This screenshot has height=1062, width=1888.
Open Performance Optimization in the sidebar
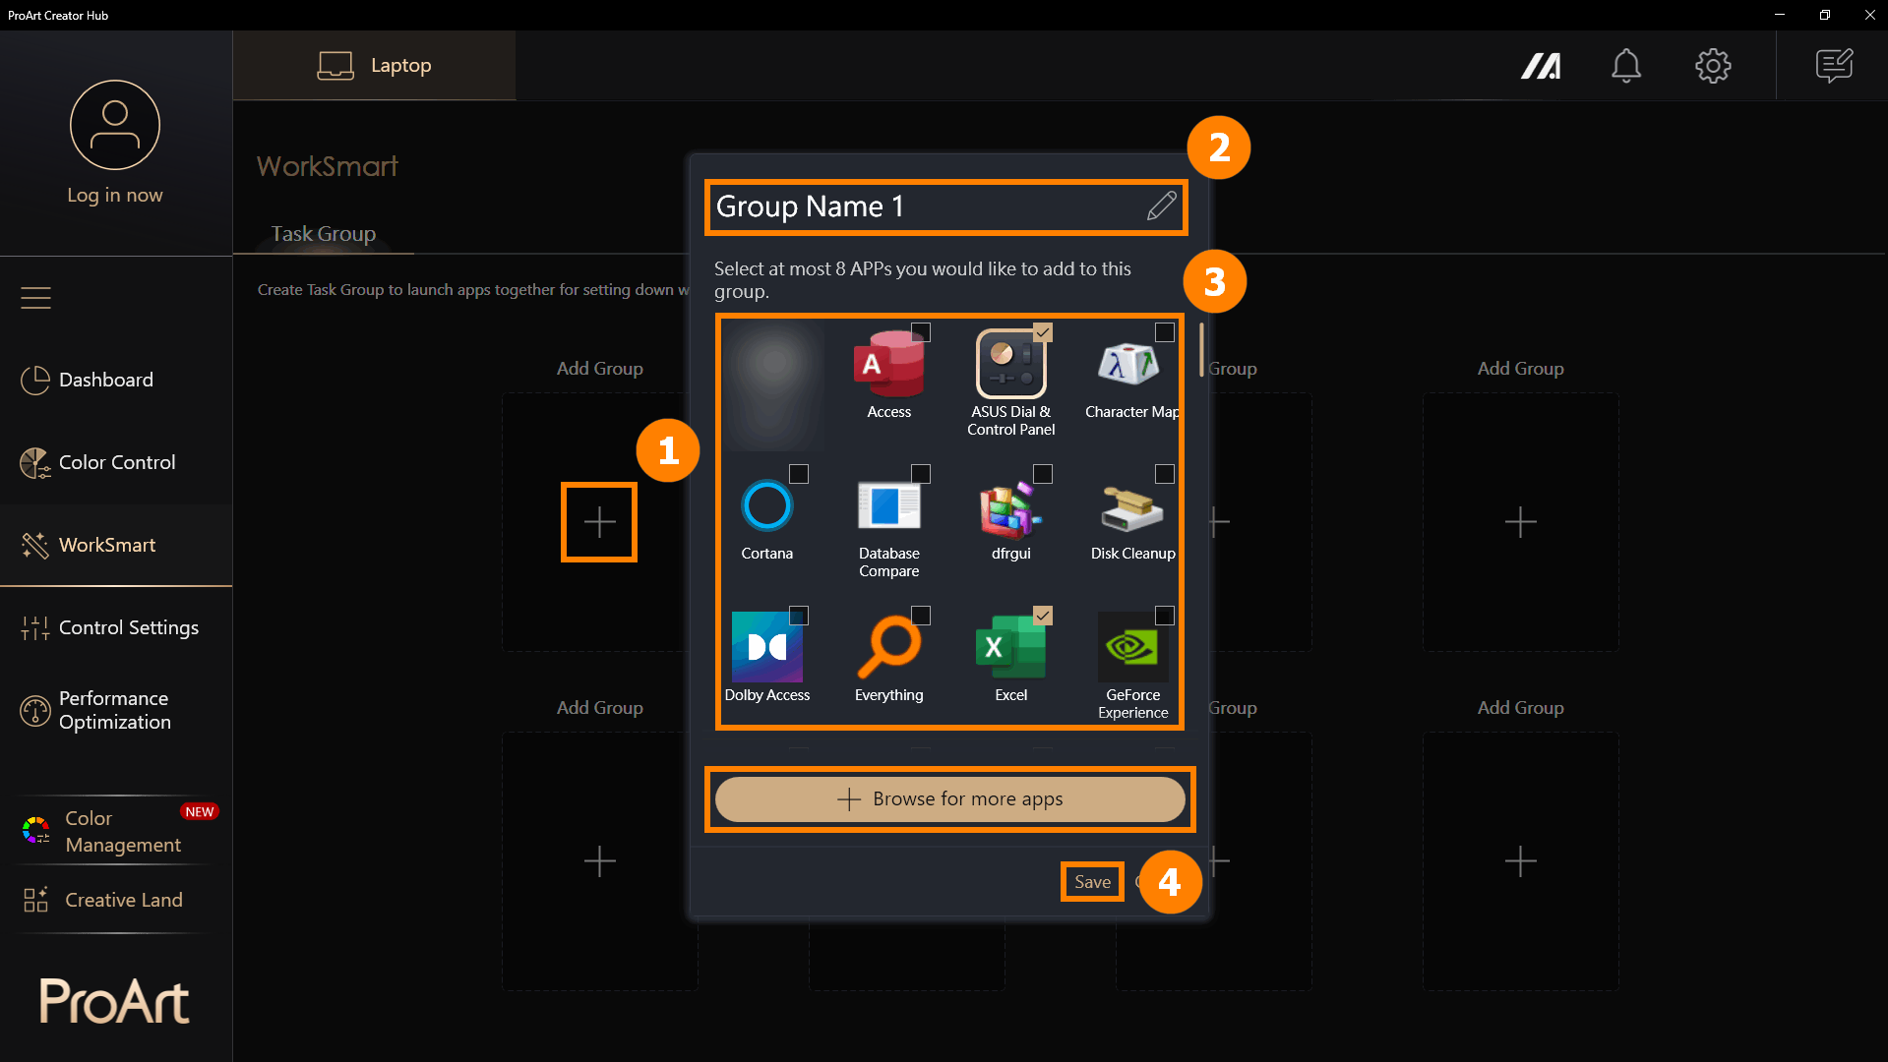pos(116,710)
